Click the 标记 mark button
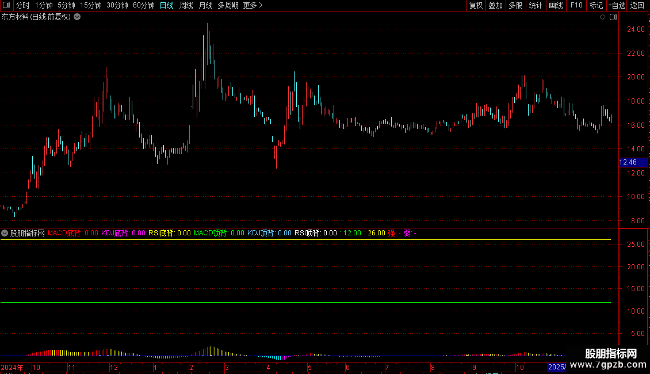Screen dimensions: 650x374 click(596, 5)
